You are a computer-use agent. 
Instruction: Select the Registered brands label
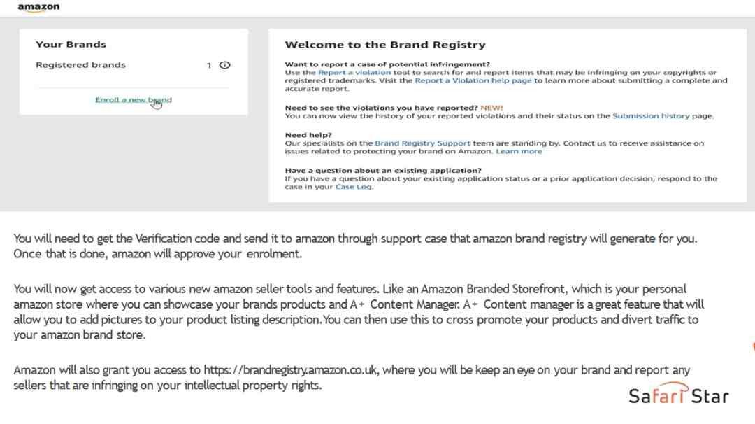80,65
